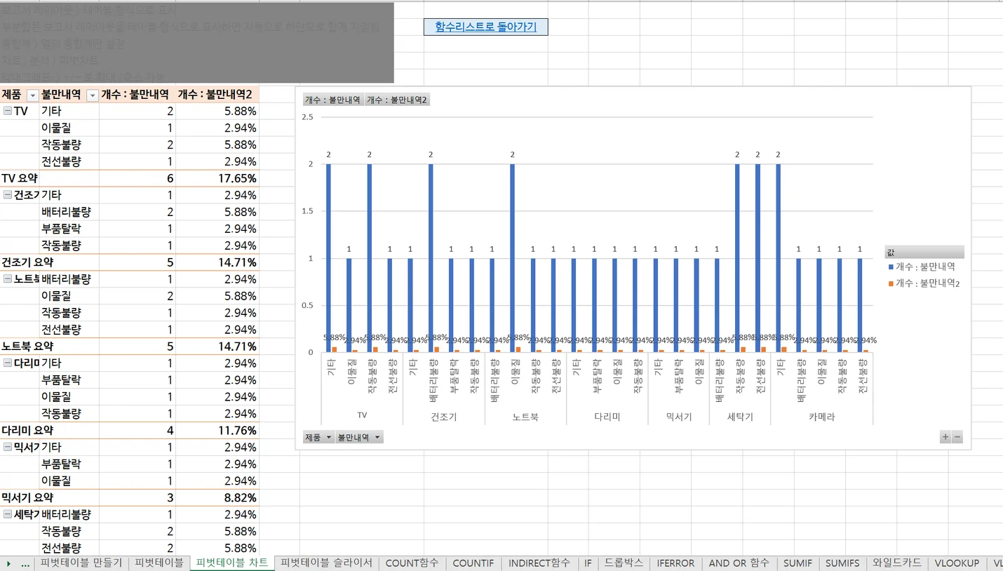Switch to SUMIFS sheet tab

[x=842, y=563]
